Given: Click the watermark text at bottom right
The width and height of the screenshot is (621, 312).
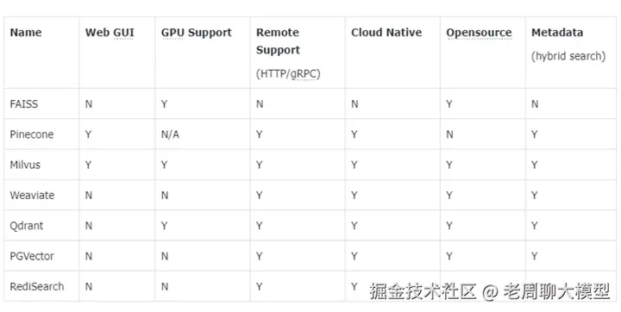Looking at the screenshot, I should click(x=490, y=291).
